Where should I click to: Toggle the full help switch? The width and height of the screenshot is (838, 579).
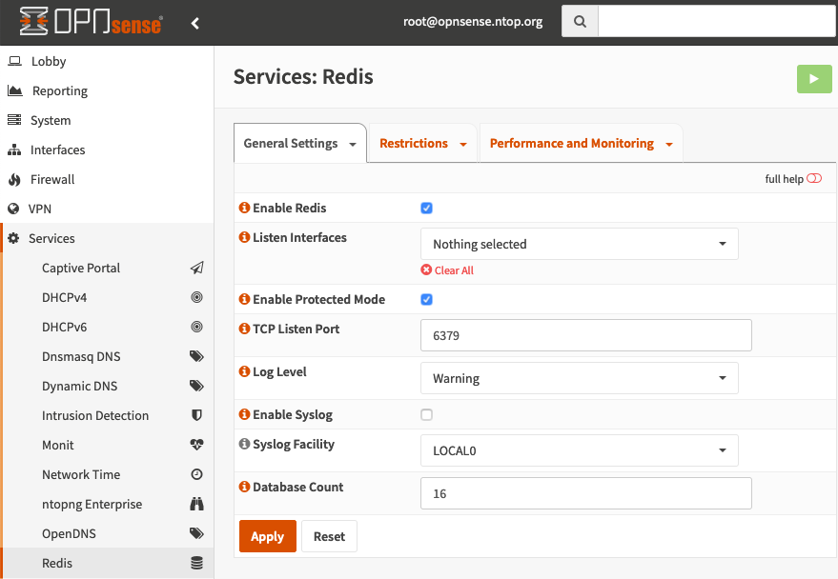pyautogui.click(x=814, y=178)
